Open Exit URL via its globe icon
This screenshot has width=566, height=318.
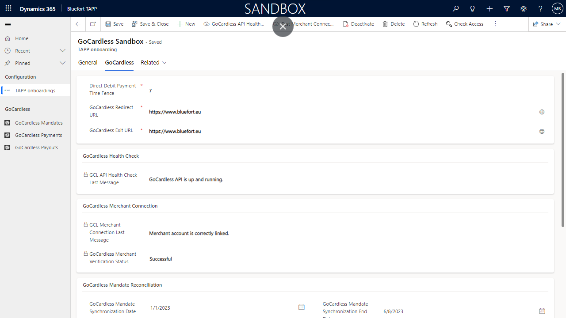pyautogui.click(x=542, y=131)
